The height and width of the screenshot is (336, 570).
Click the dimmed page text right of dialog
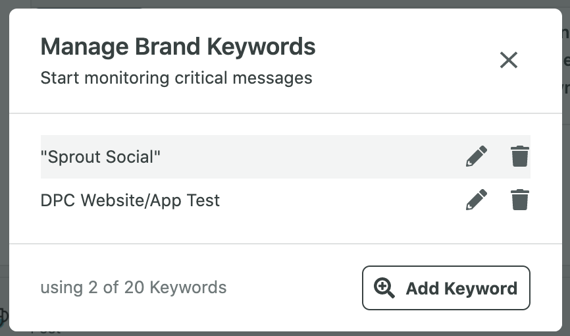(x=566, y=60)
